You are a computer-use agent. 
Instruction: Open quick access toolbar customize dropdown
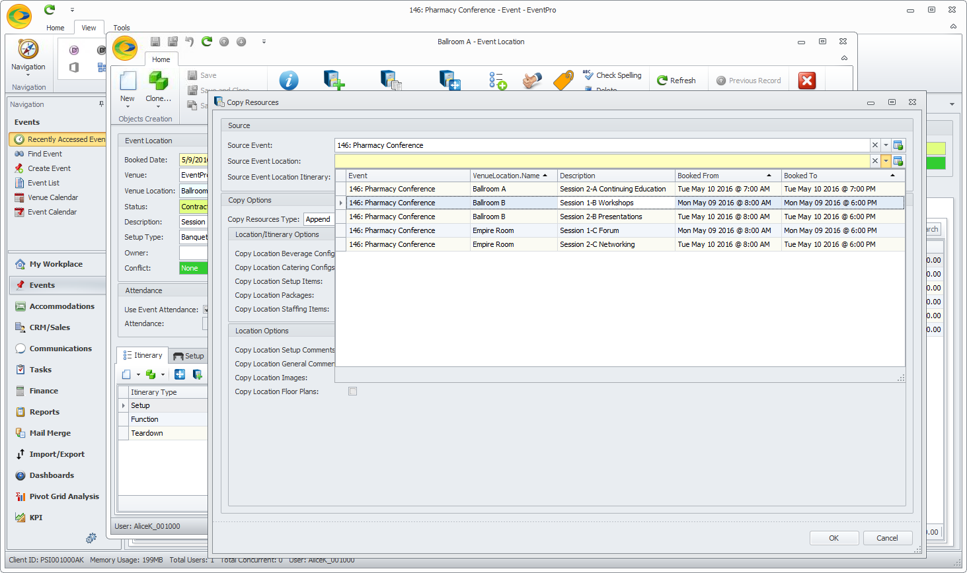click(x=264, y=42)
